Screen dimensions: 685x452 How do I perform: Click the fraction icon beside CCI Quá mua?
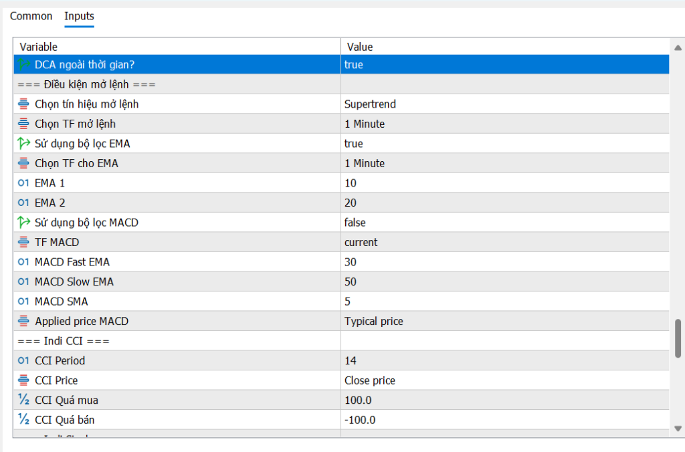point(24,401)
